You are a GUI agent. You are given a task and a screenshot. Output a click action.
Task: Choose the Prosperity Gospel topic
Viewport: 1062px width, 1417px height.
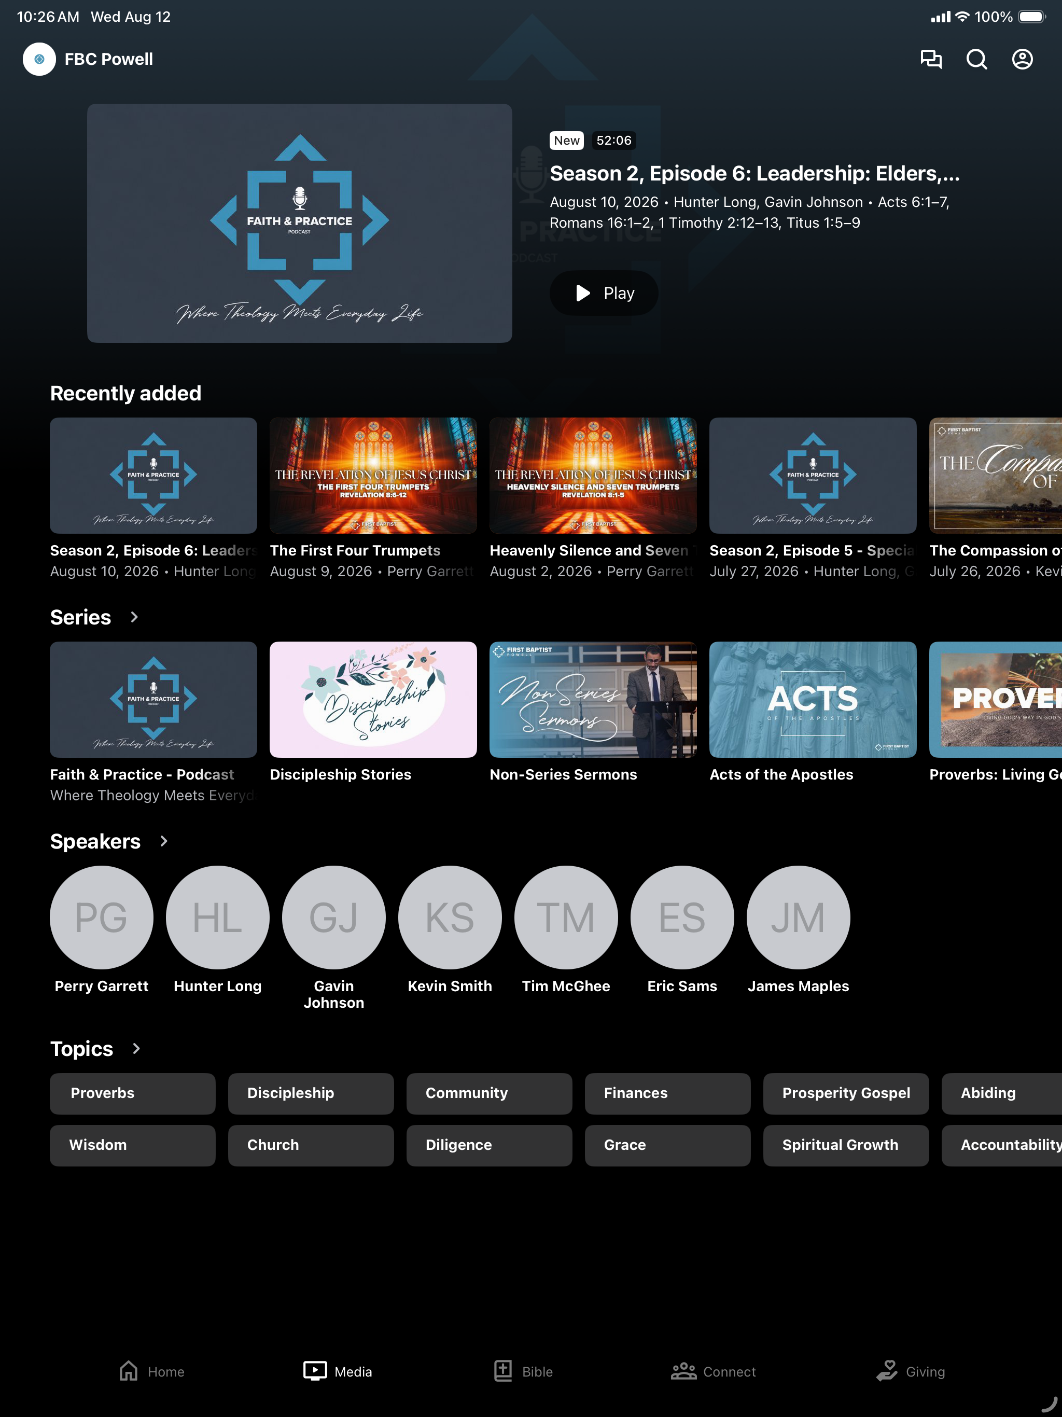845,1093
